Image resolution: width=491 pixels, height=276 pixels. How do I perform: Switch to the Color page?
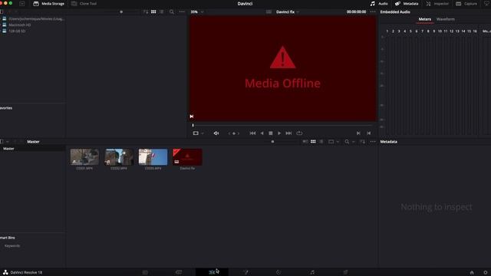click(x=278, y=272)
